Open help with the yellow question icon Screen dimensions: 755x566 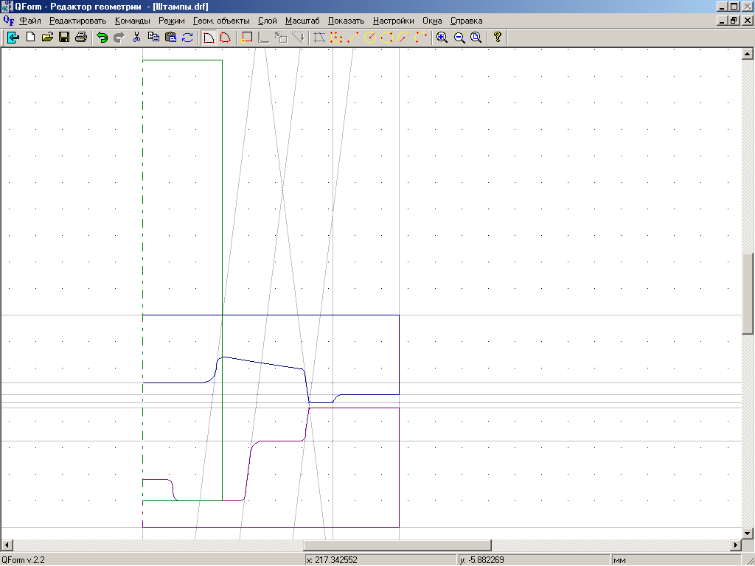(x=498, y=38)
